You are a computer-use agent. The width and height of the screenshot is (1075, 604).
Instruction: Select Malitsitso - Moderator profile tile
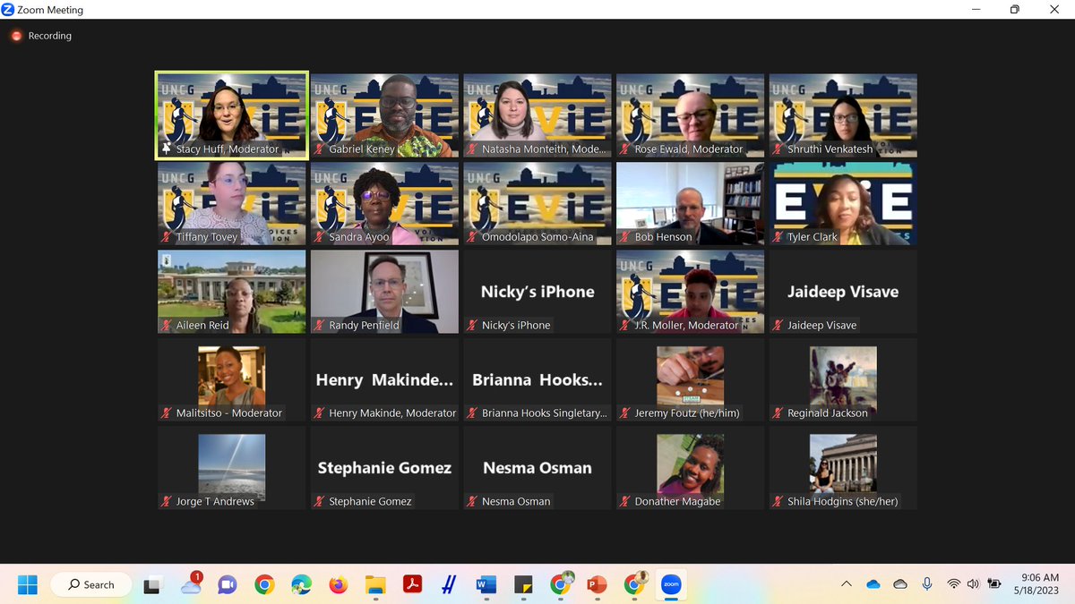point(232,379)
